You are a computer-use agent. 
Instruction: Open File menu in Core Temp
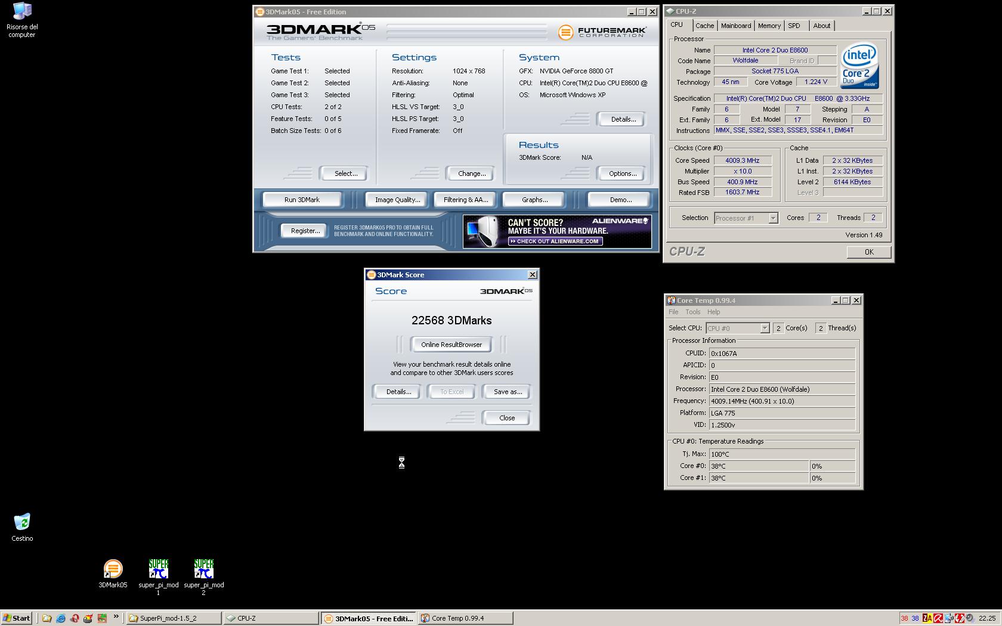click(x=673, y=312)
